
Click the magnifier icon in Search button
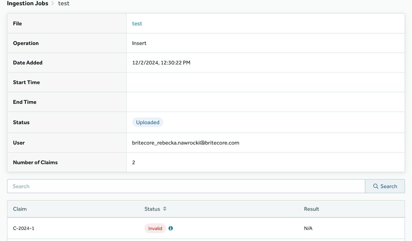click(376, 186)
